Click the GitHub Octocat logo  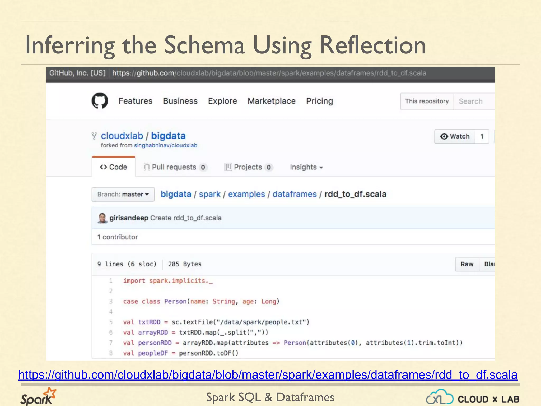click(x=100, y=101)
